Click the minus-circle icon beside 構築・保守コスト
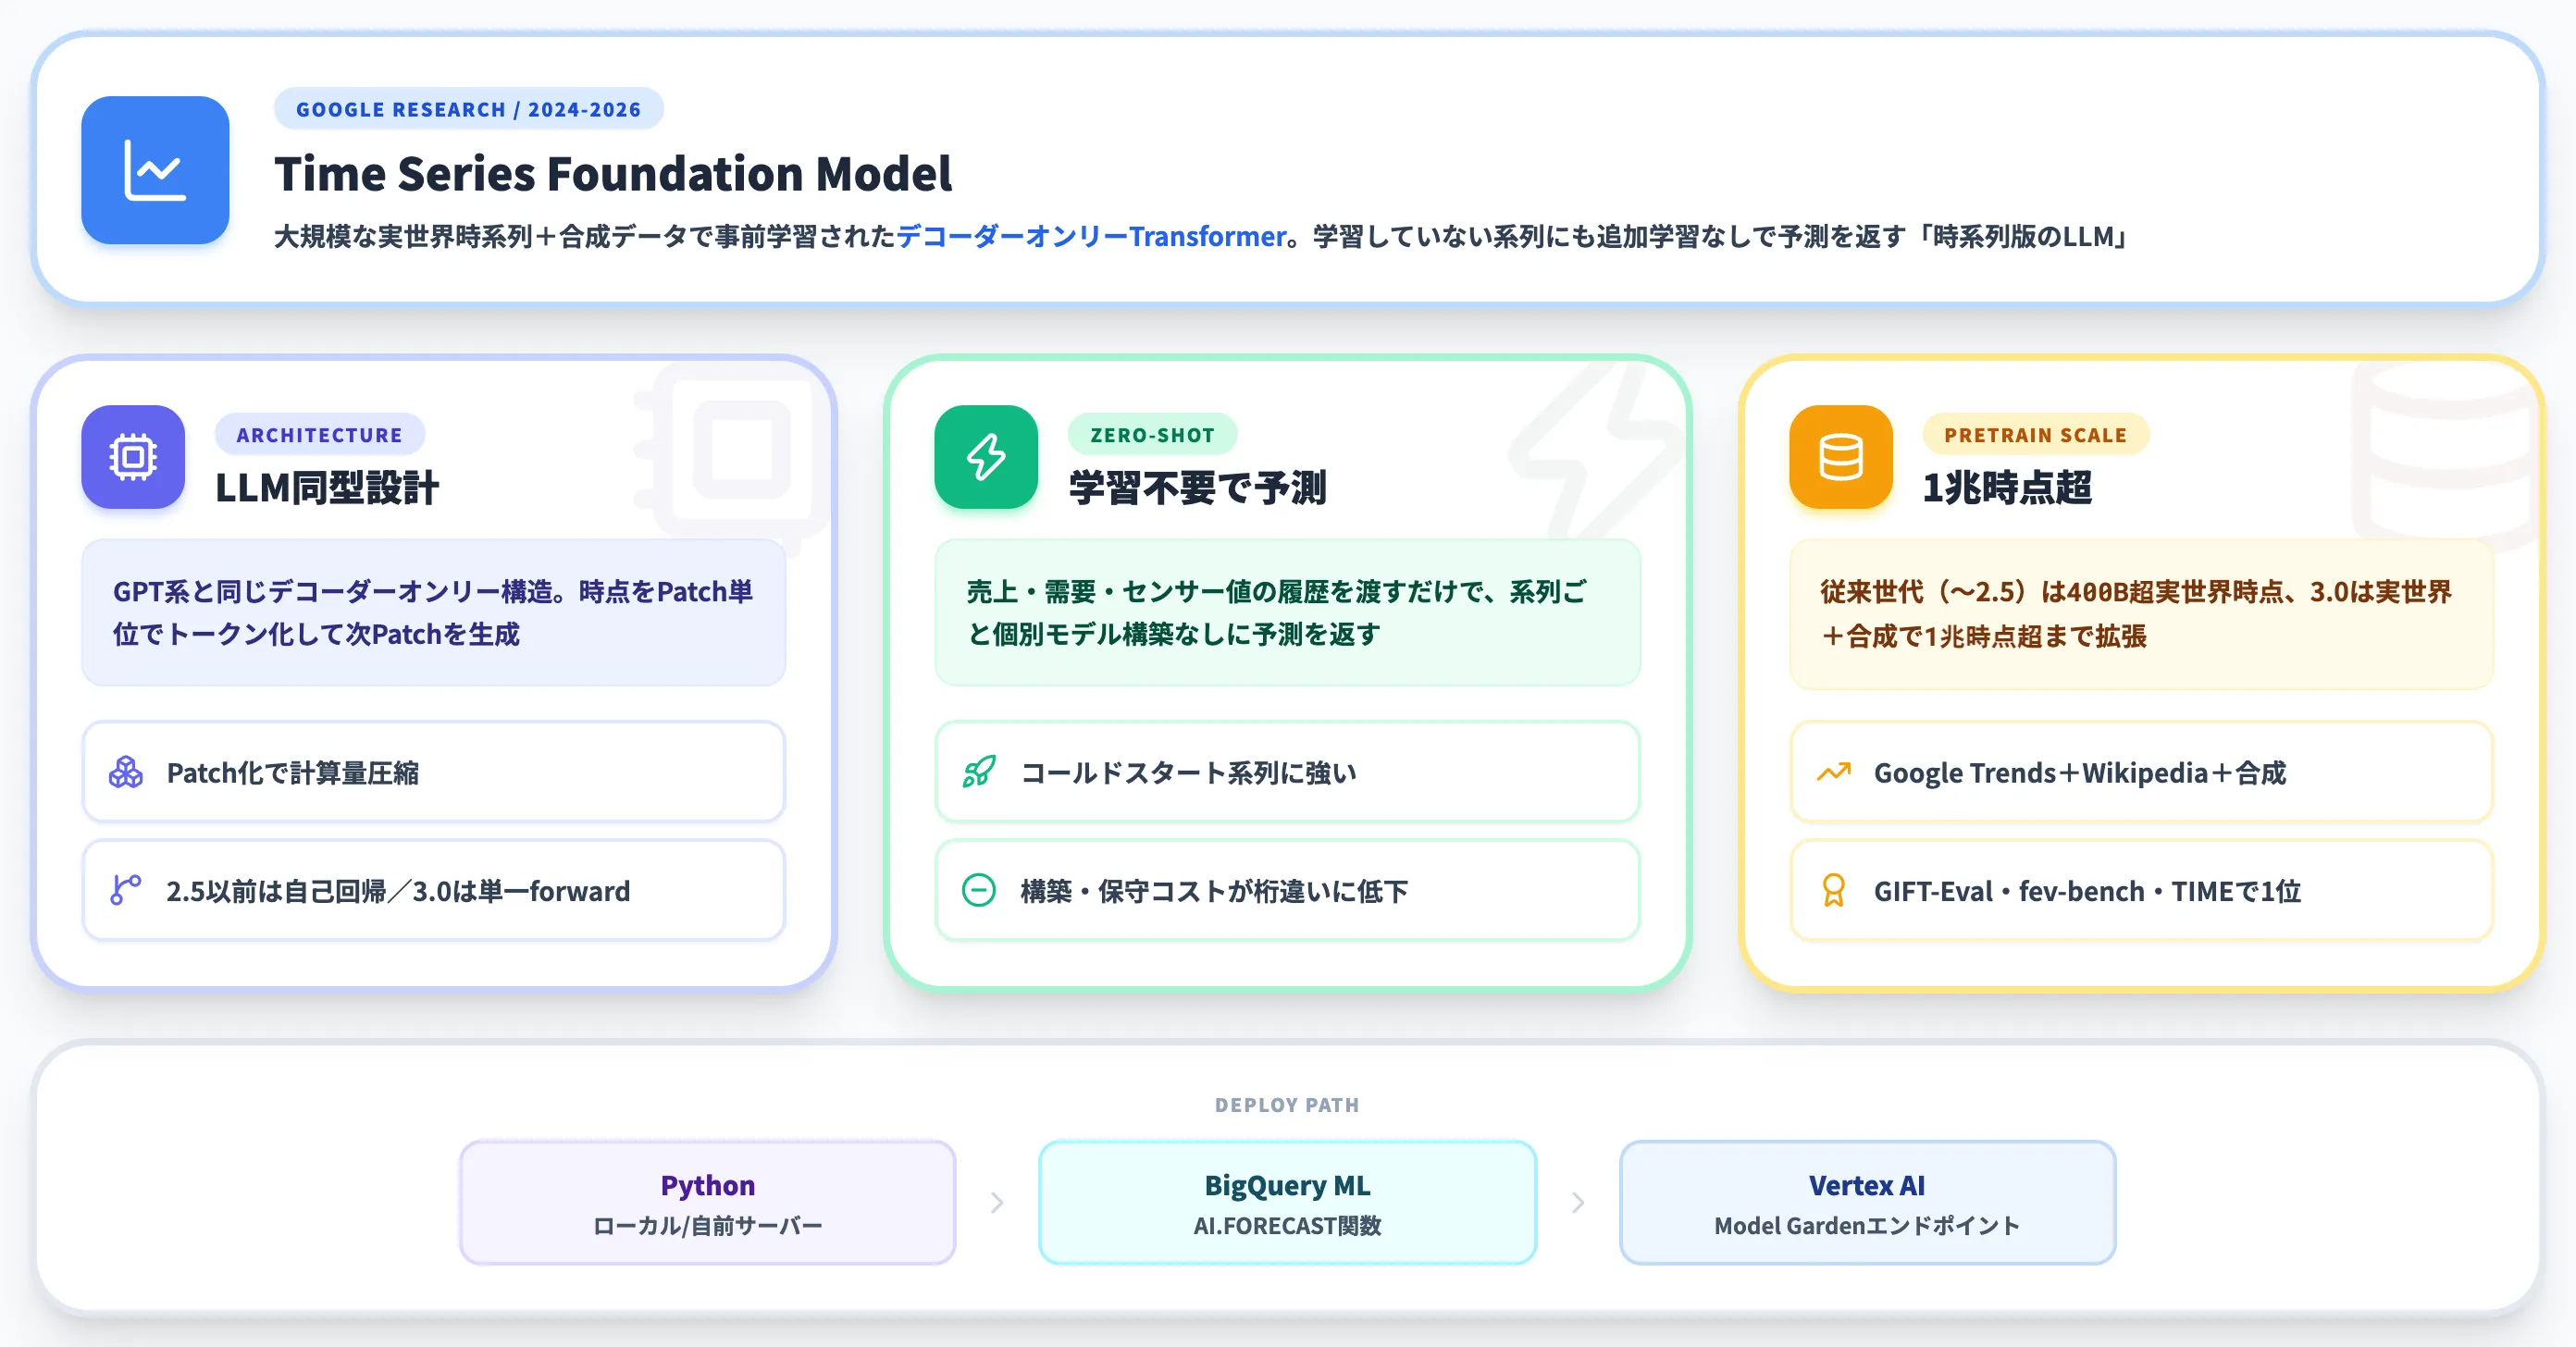2576x1347 pixels. click(x=979, y=890)
